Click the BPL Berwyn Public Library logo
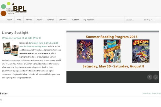This screenshot has height=107, width=161. coord(13,9)
